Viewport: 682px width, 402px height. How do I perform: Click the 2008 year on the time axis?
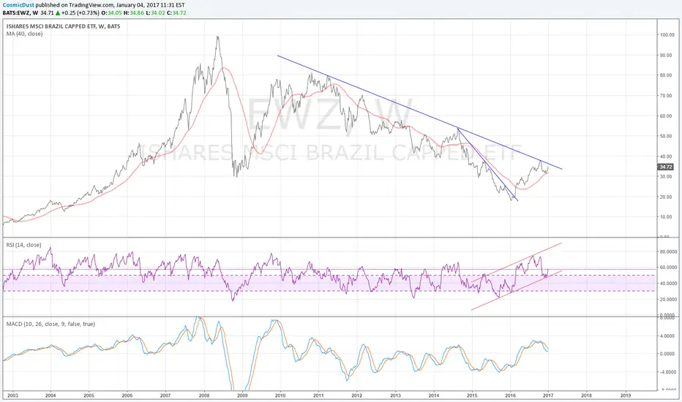(203, 395)
